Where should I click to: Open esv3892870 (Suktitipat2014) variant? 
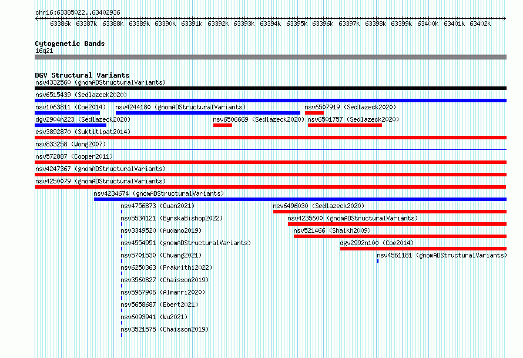(83, 132)
